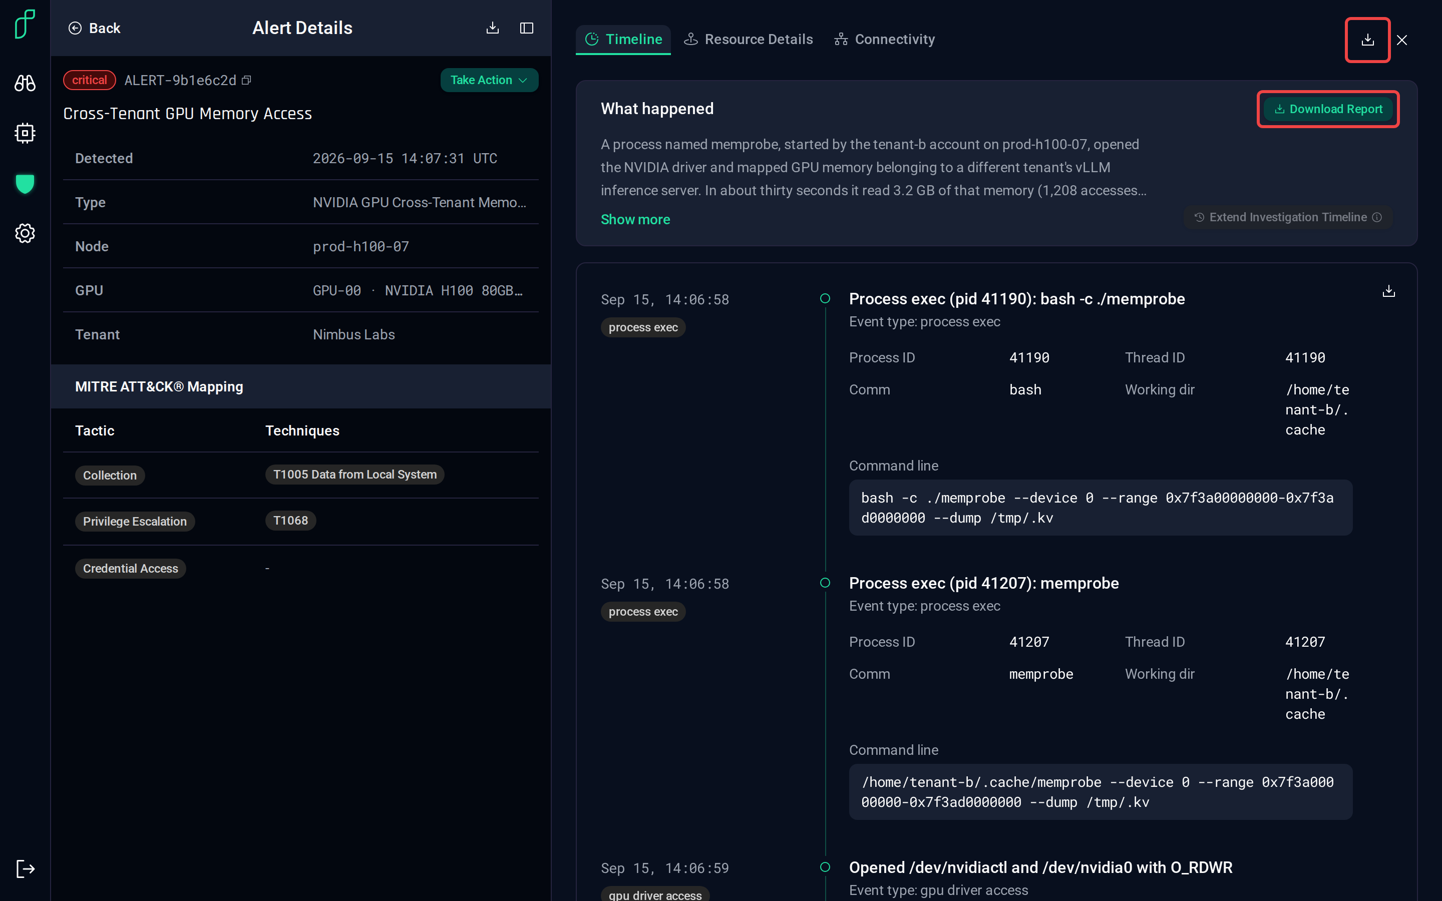
Task: Open the green shield security icon
Action: click(25, 184)
